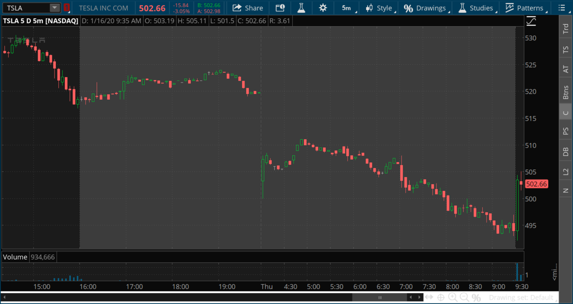The height and width of the screenshot is (304, 573).
Task: Click the red link color square beside the symbol
Action: tap(66, 8)
